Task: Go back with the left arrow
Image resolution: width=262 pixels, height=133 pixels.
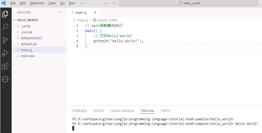Action: click(x=106, y=3)
